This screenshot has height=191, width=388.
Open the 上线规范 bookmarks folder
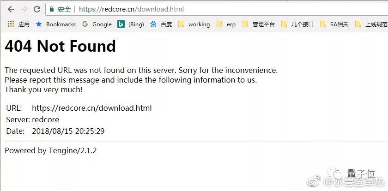(371, 24)
